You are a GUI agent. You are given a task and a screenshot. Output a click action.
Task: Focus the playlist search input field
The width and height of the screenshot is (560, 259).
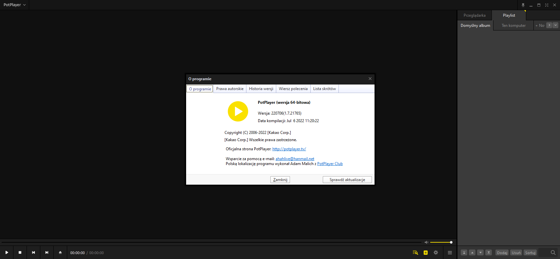coord(544,252)
